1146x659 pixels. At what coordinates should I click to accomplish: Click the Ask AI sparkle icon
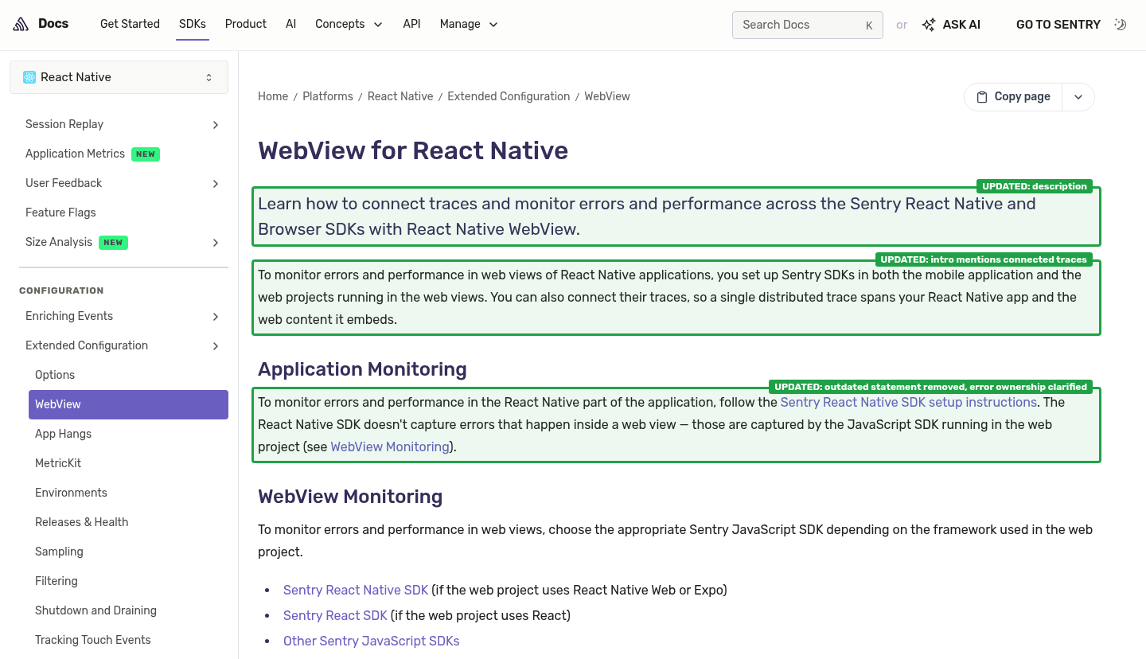tap(929, 25)
